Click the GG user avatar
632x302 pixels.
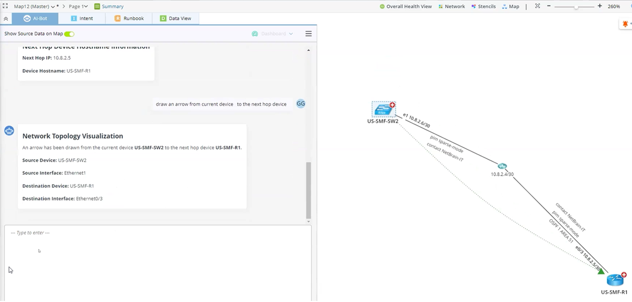pyautogui.click(x=301, y=104)
